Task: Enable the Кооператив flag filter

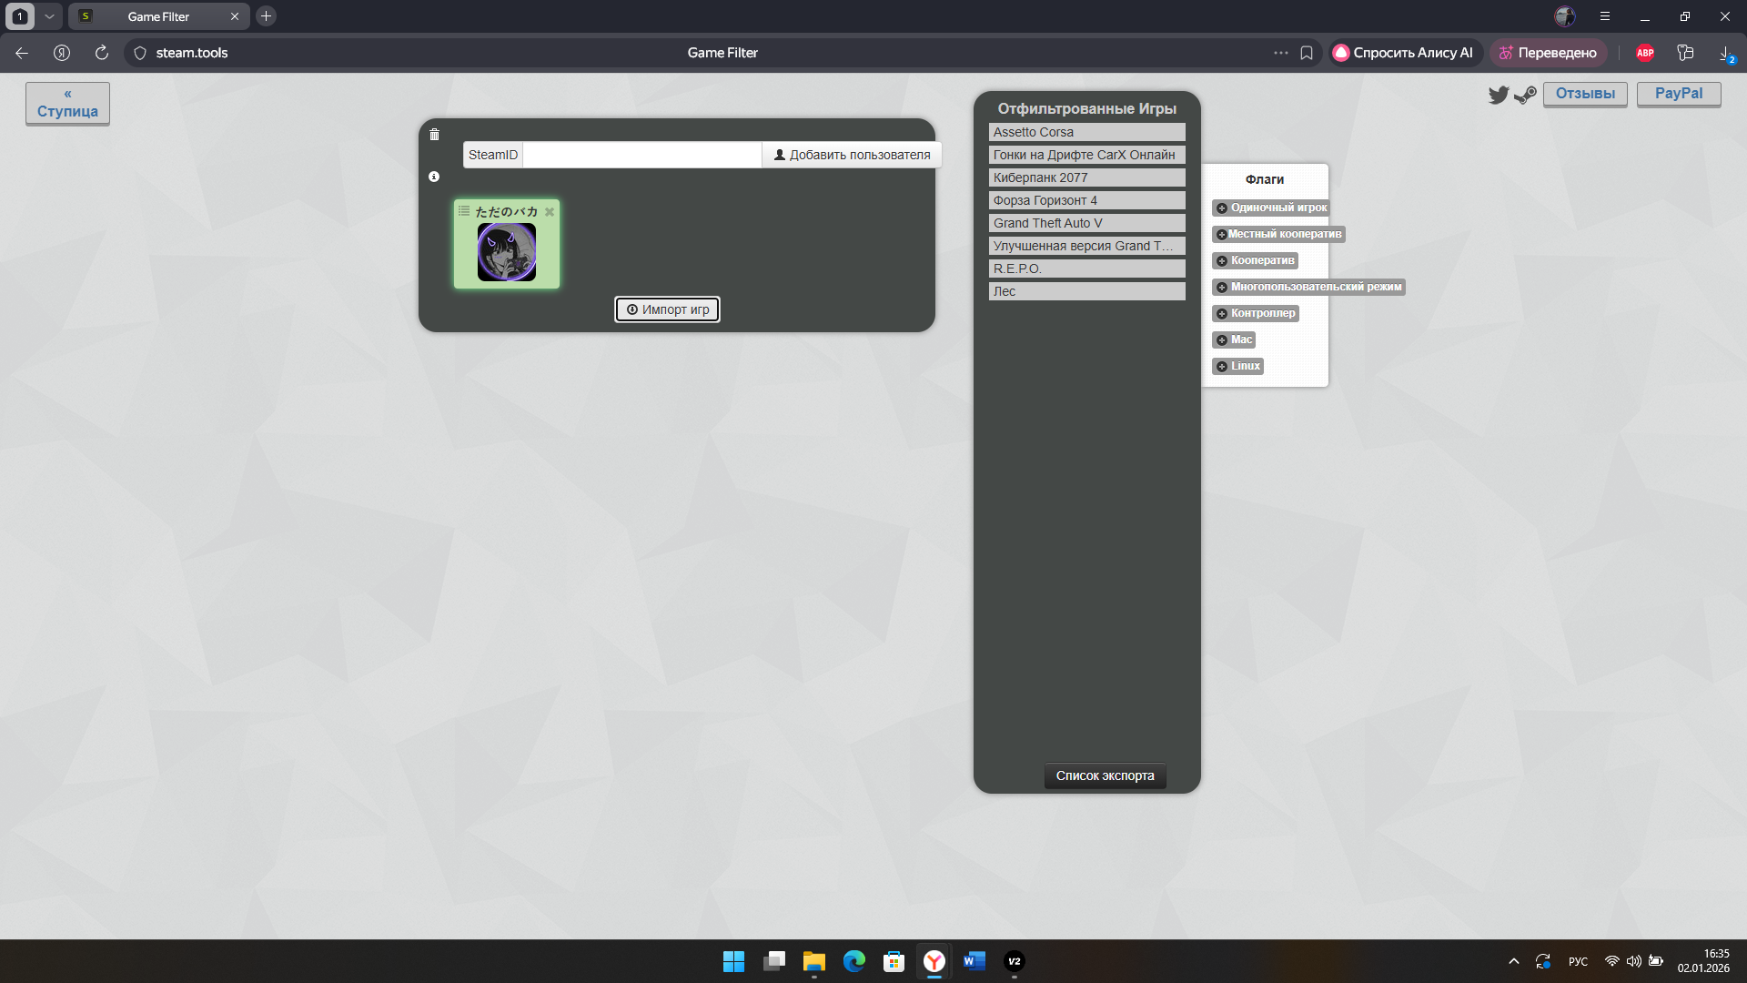Action: click(x=1255, y=260)
